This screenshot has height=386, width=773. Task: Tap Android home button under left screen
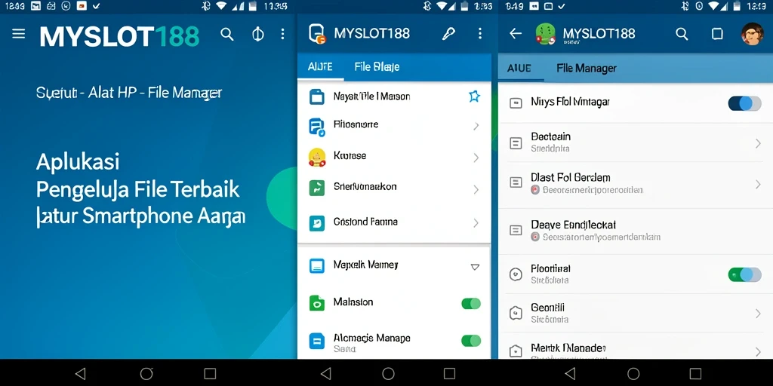pos(146,374)
